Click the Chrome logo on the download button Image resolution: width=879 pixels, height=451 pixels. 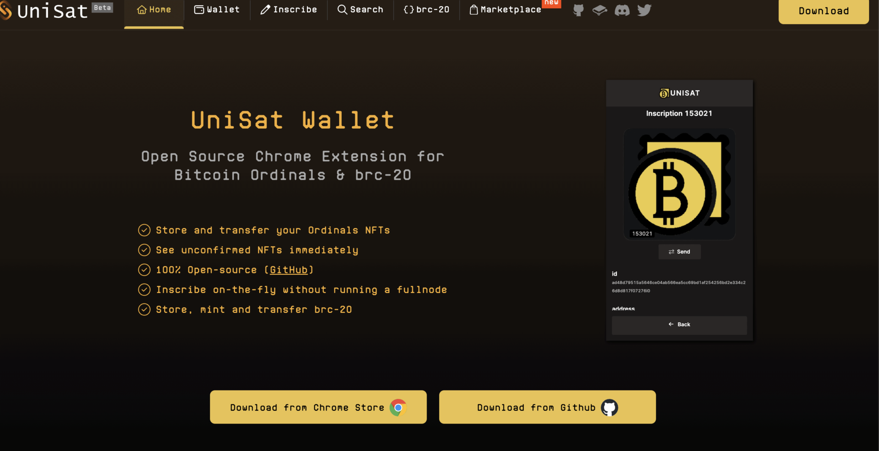pyautogui.click(x=398, y=407)
